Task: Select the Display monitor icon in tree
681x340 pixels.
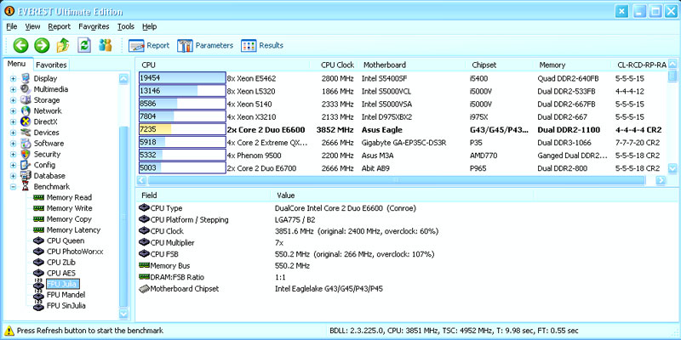Action: click(x=26, y=78)
